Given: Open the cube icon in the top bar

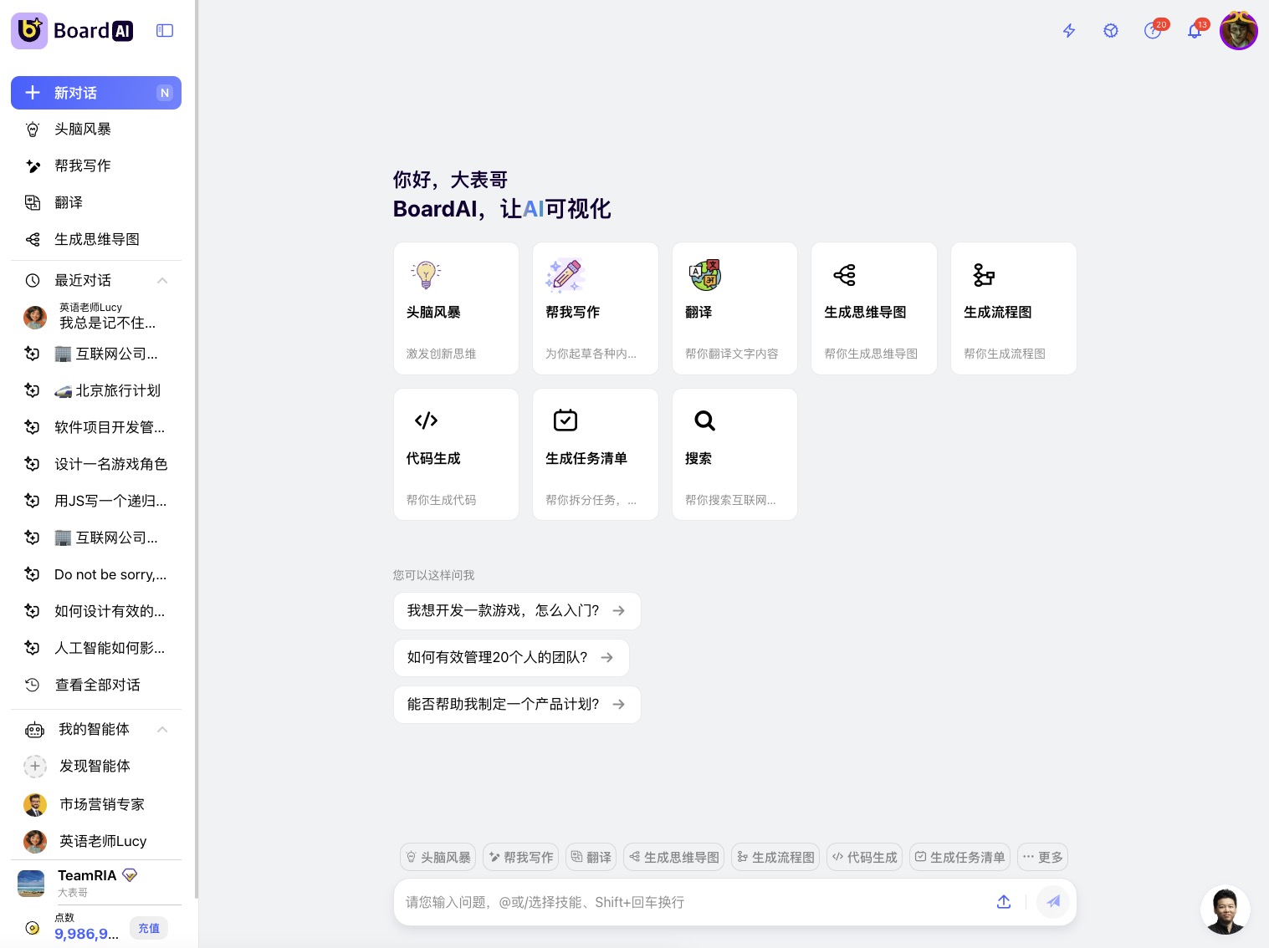Looking at the screenshot, I should [x=1110, y=31].
